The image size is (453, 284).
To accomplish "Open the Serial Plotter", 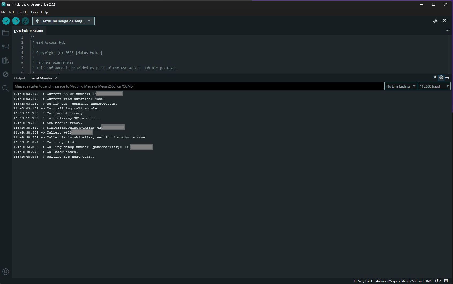I will (x=435, y=21).
